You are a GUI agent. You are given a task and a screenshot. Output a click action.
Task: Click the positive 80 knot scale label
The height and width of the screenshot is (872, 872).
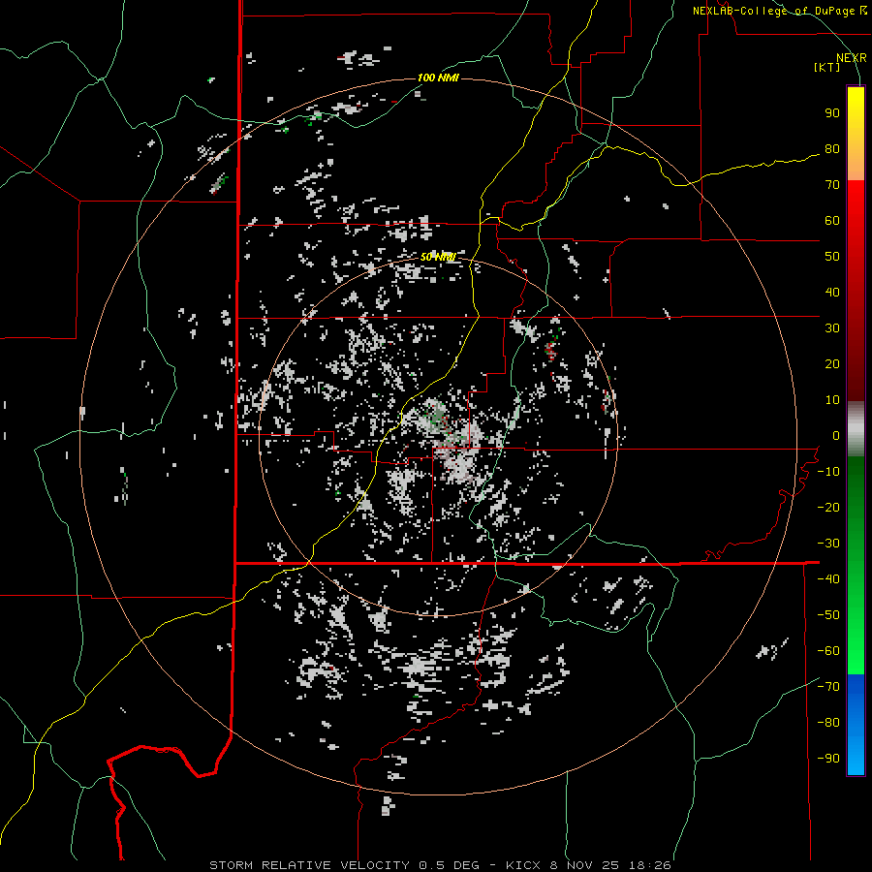tap(832, 149)
